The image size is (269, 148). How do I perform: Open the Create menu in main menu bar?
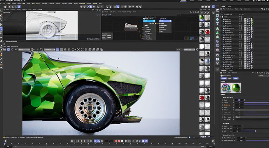tap(8, 3)
